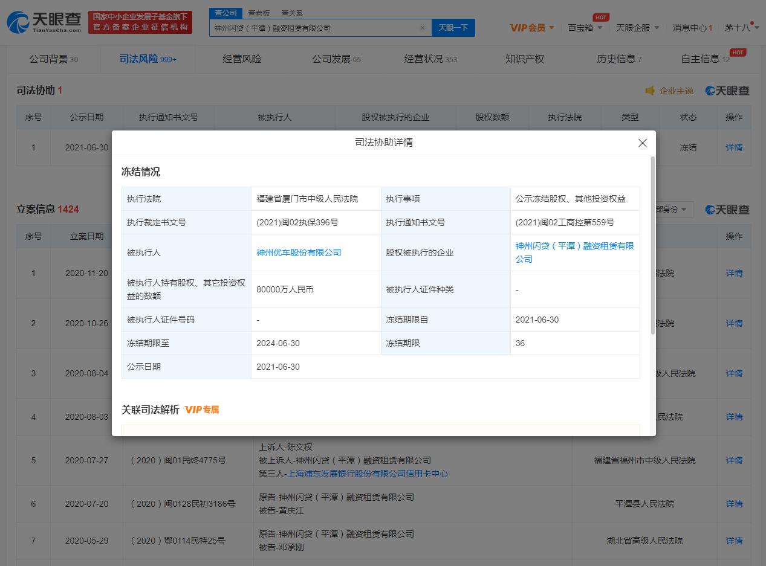Open the 经营风险 section tab

(x=242, y=59)
